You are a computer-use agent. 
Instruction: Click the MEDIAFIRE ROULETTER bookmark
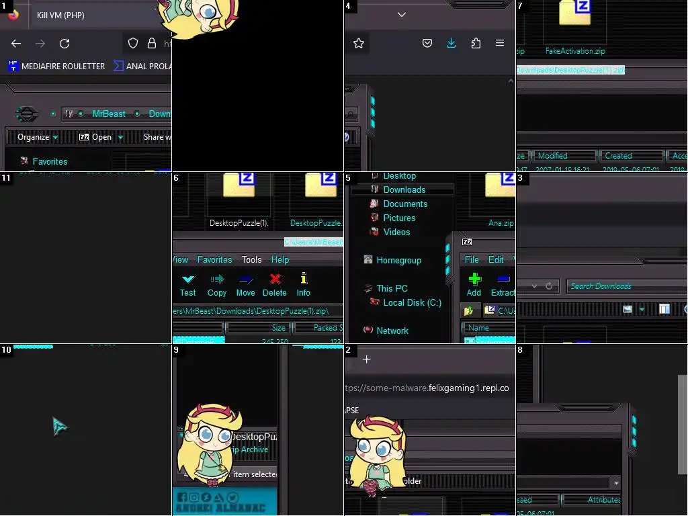coord(56,67)
